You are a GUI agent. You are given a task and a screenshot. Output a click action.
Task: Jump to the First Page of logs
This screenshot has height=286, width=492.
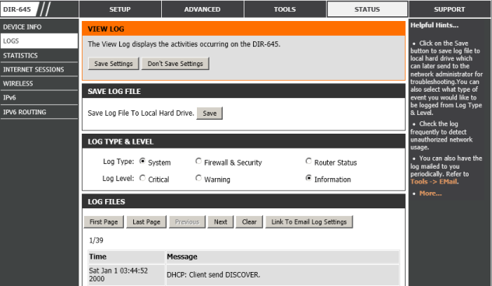[104, 221]
